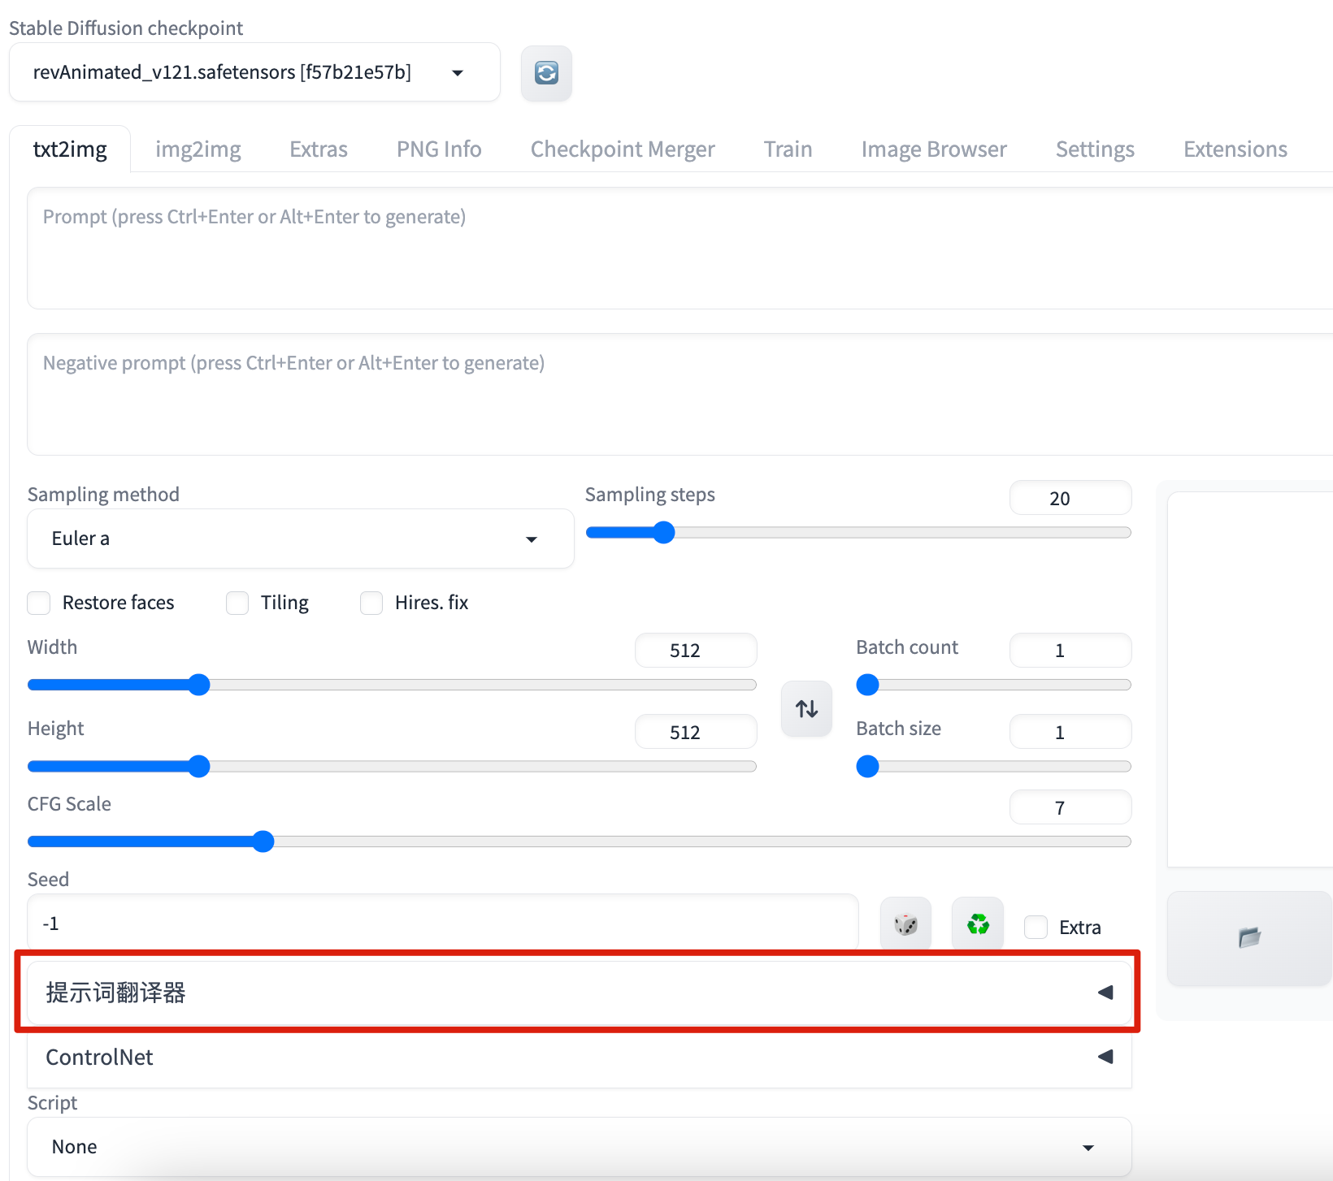Image resolution: width=1333 pixels, height=1181 pixels.
Task: Click the Batch size number box
Action: [1070, 732]
